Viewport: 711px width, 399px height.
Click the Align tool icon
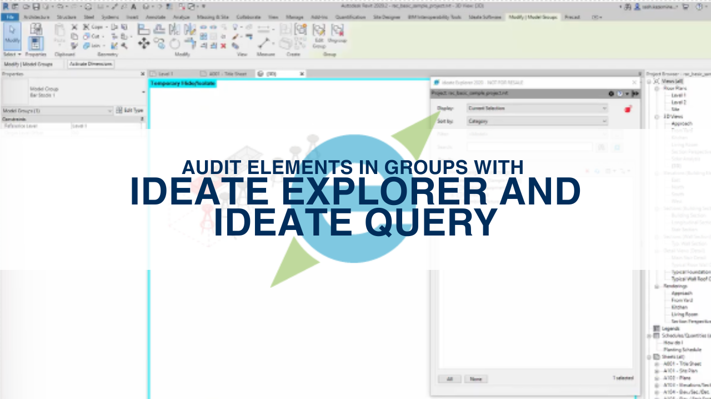click(144, 29)
